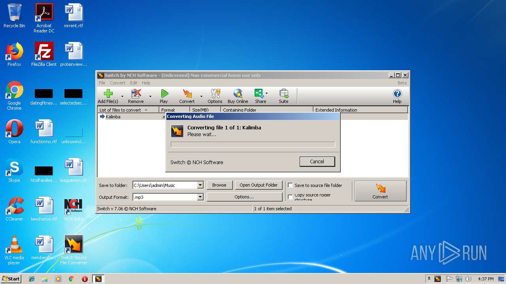Click the Buy Online toolbar icon
Viewport: 506px width, 284px height.
tap(238, 96)
